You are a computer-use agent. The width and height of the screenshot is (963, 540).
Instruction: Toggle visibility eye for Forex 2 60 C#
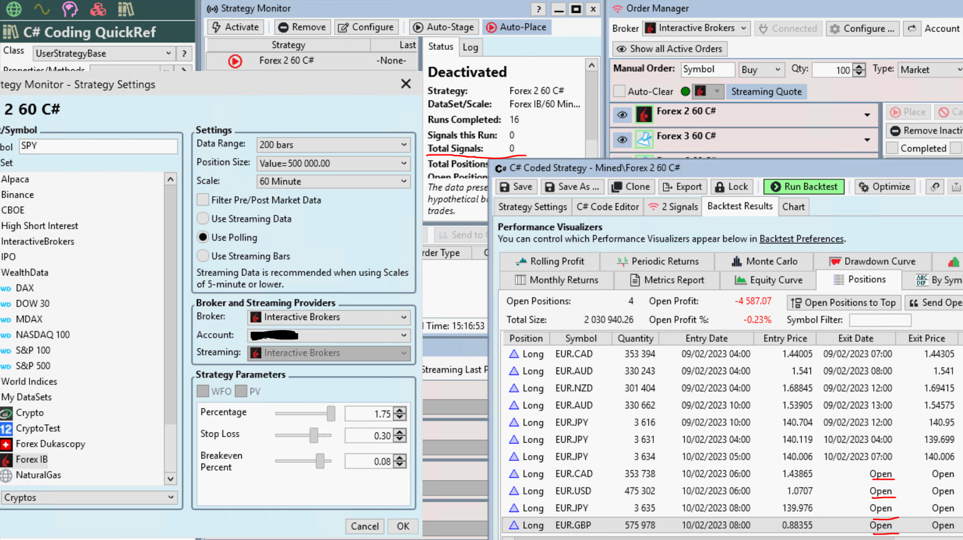(622, 115)
